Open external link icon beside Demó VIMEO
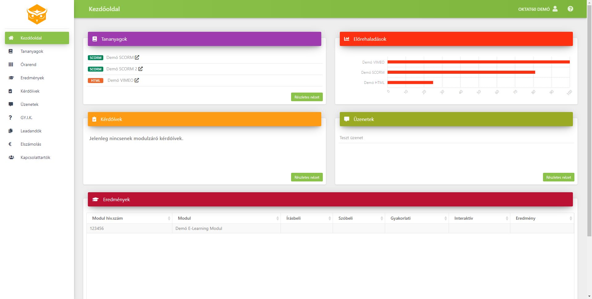The image size is (592, 299). (x=137, y=80)
